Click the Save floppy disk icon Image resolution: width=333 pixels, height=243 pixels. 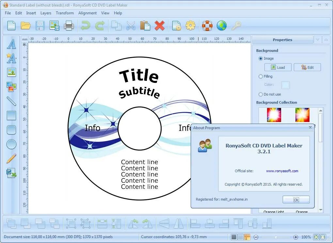(x=40, y=26)
